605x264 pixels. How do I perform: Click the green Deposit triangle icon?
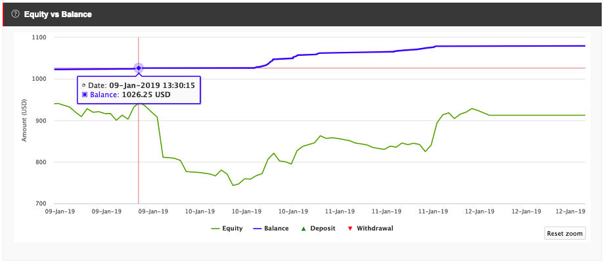tap(303, 229)
